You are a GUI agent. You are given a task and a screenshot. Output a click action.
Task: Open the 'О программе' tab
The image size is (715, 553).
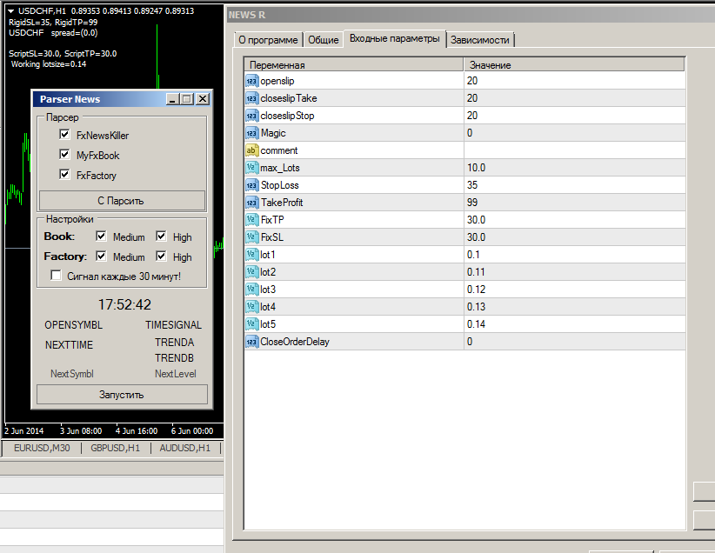tap(268, 40)
